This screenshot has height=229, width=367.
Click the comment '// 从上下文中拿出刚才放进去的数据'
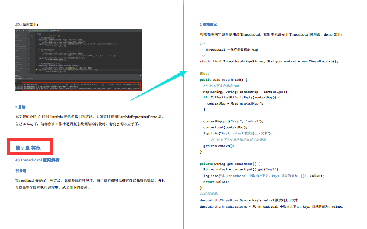[238, 140]
